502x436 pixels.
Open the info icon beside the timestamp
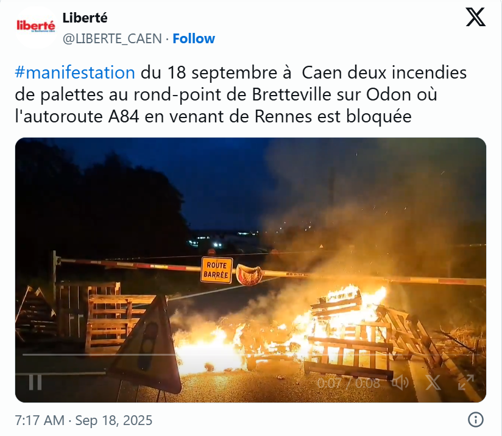(x=475, y=420)
